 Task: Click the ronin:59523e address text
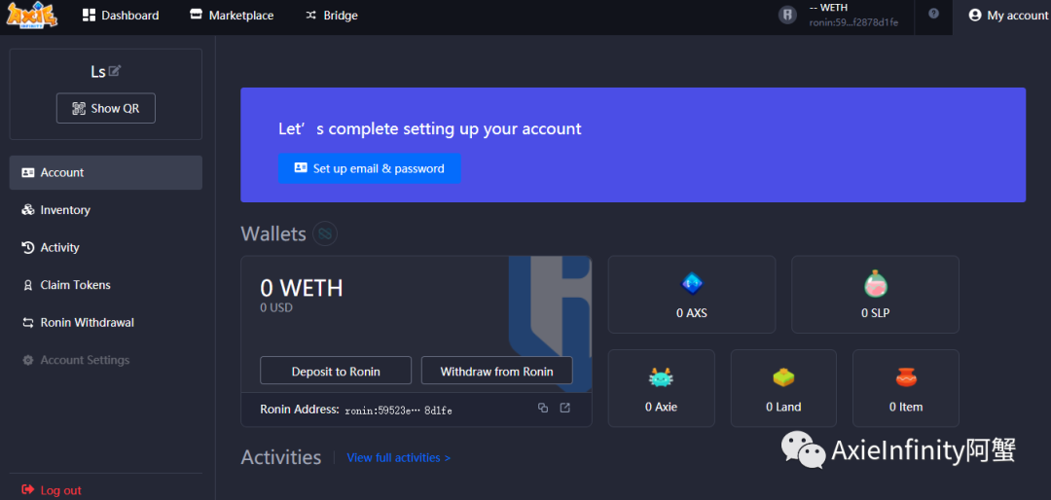398,411
